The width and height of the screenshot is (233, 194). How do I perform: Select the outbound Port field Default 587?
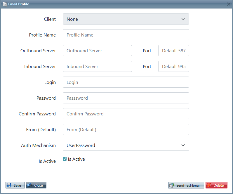pyautogui.click(x=173, y=51)
